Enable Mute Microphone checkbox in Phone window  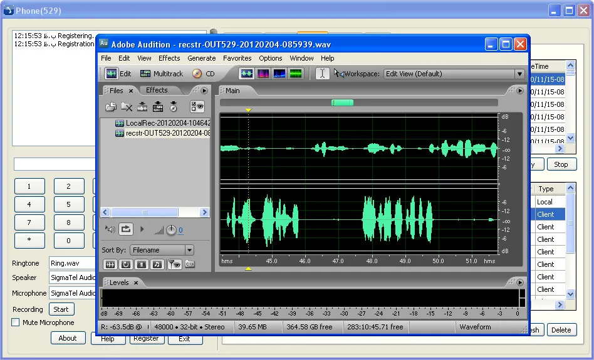point(16,322)
